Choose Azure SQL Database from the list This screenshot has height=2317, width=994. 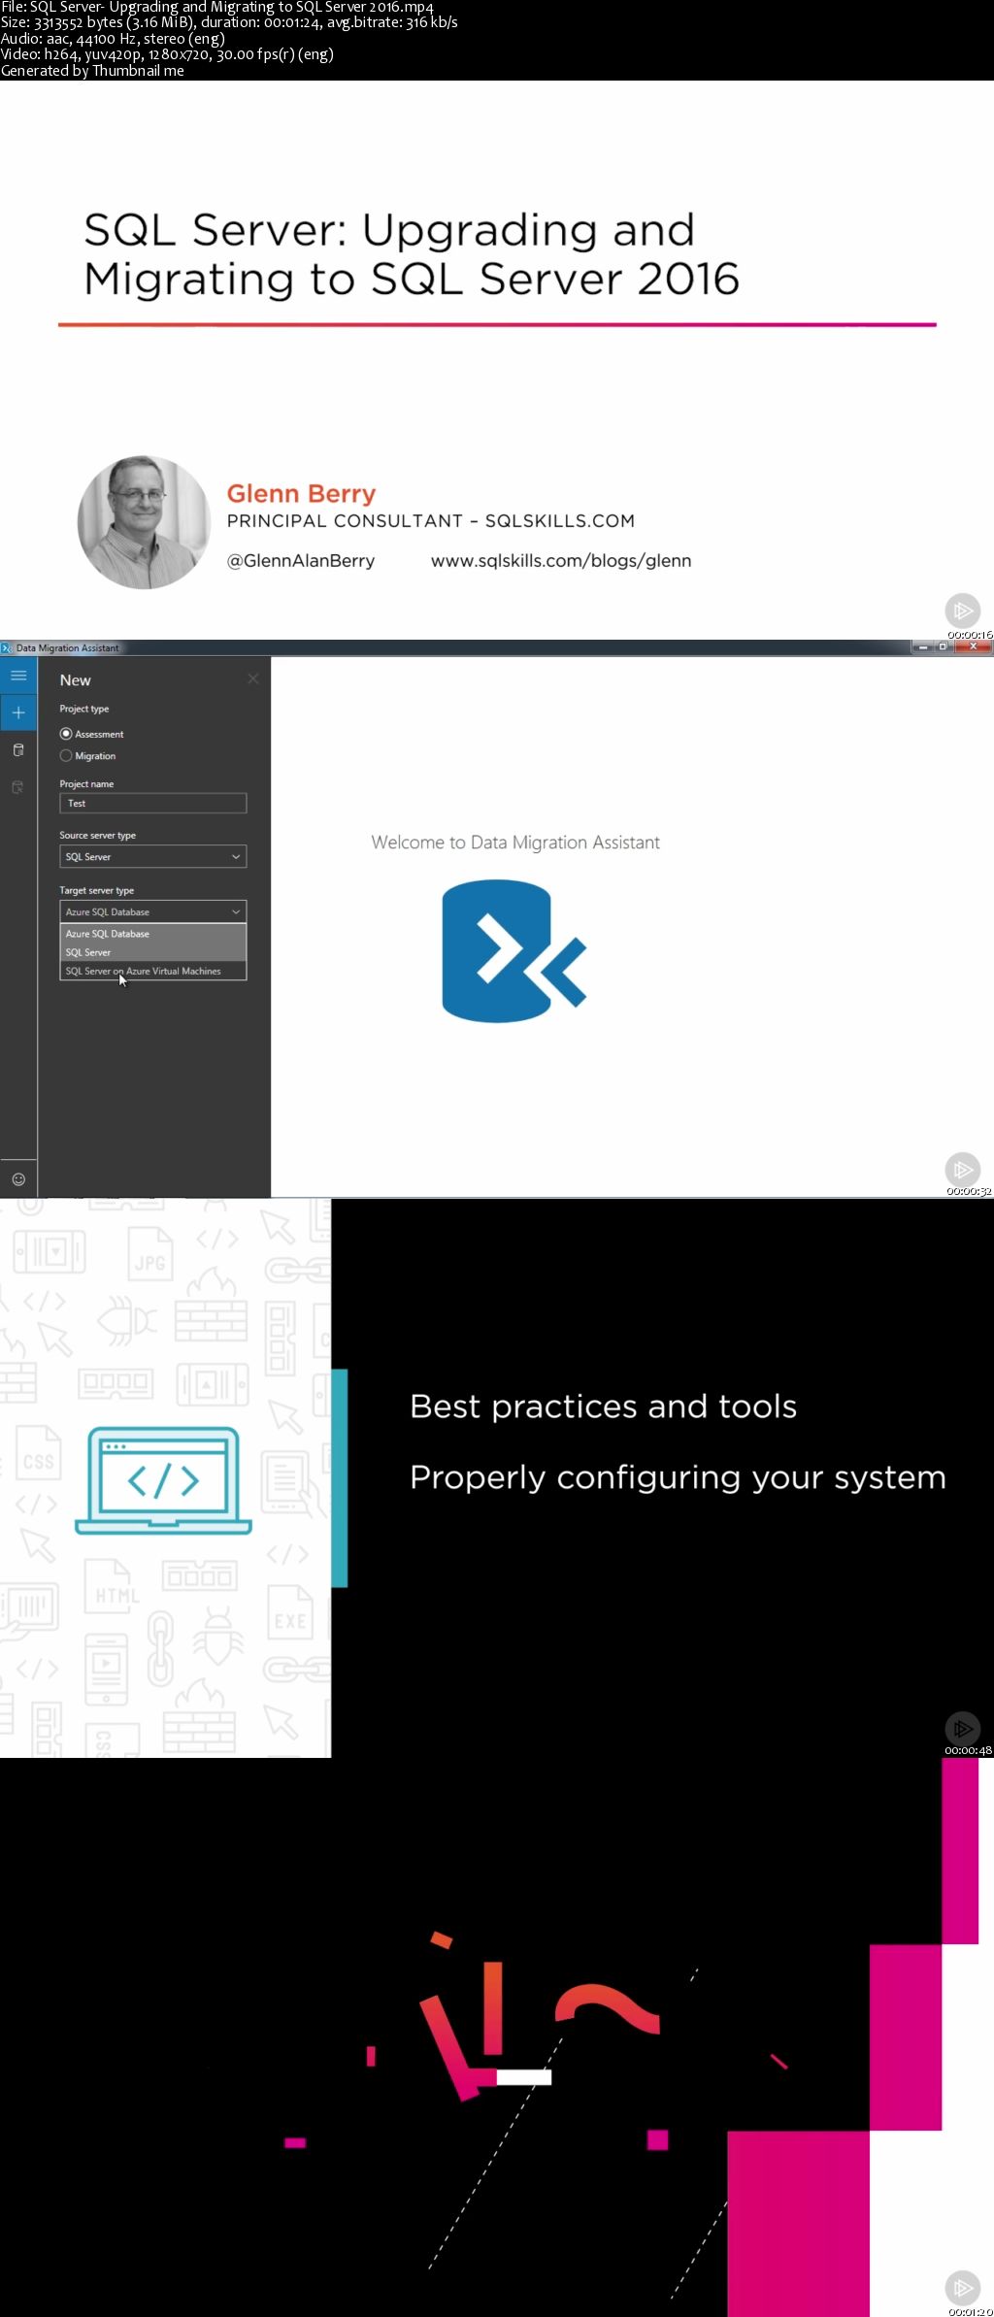point(153,934)
